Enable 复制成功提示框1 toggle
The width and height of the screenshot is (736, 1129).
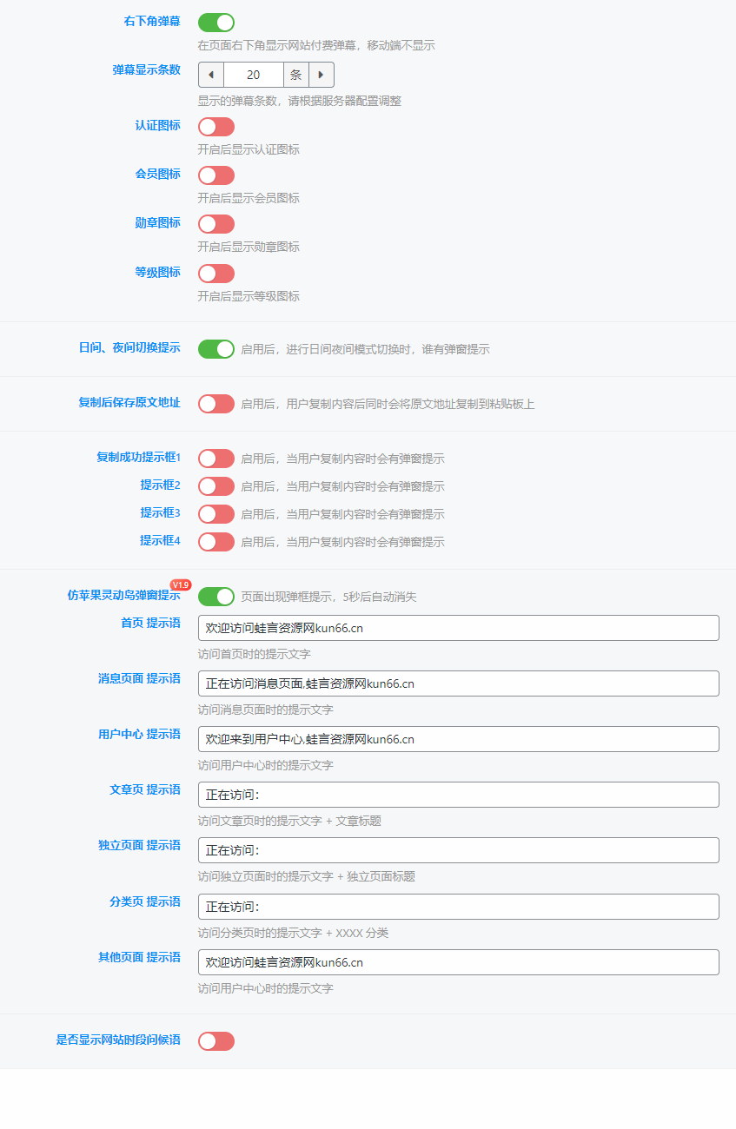[216, 459]
